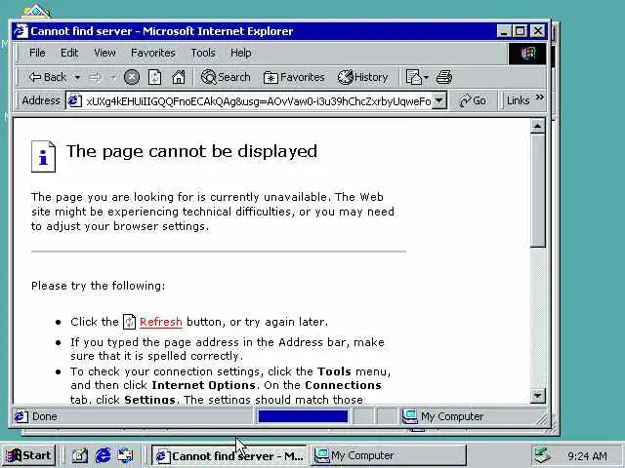
Task: Click the IE icon in title bar
Action: [x=21, y=31]
